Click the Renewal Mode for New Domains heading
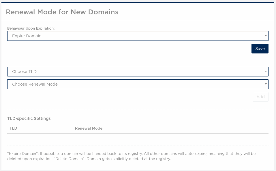 62,12
